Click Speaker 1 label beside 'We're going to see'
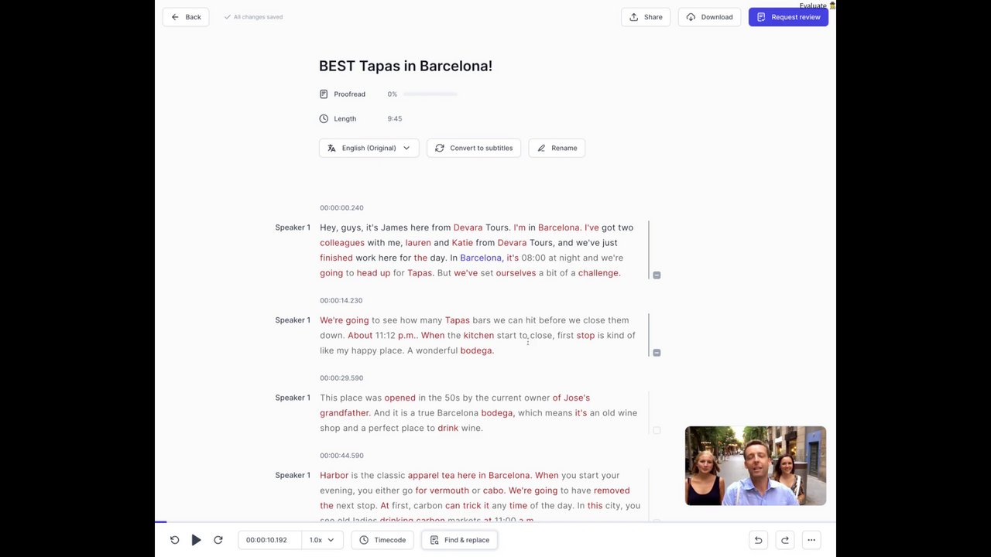Screen dimensions: 991x557 [x=293, y=320]
